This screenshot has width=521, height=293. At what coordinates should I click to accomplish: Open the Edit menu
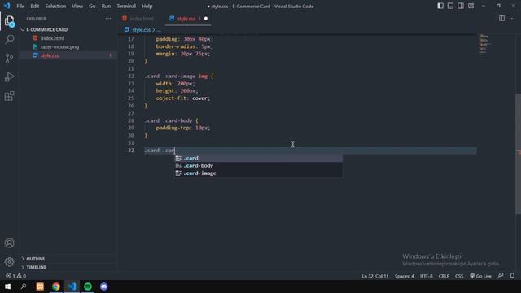click(34, 6)
